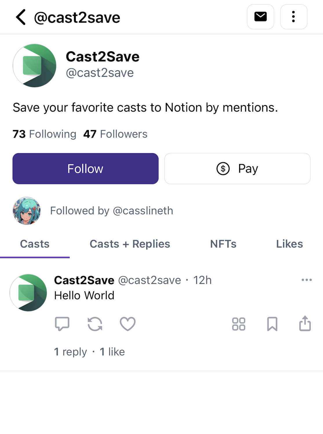Tap the back arrow in the header
Screen dimensions: 323x434
click(21, 17)
